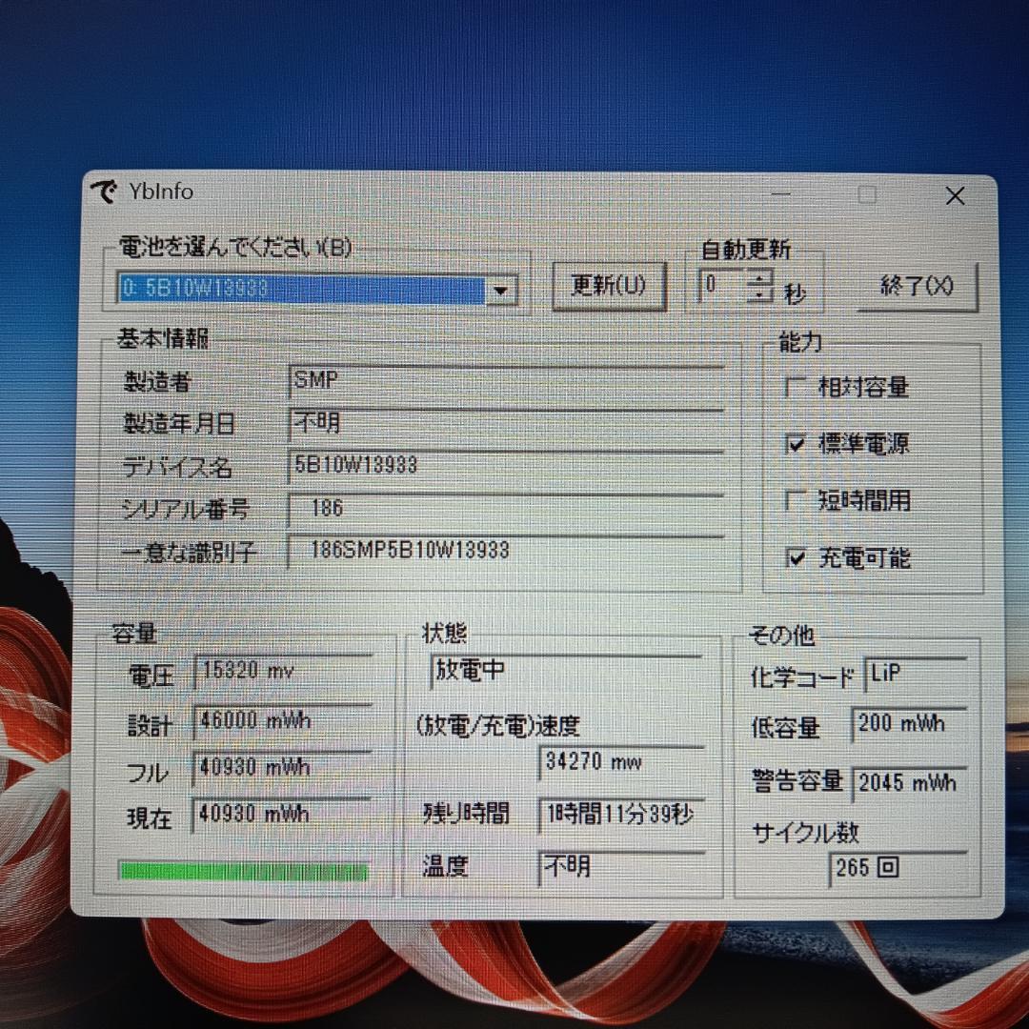The image size is (1029, 1029).
Task: Open the battery selection dropdown
Action: [x=502, y=290]
